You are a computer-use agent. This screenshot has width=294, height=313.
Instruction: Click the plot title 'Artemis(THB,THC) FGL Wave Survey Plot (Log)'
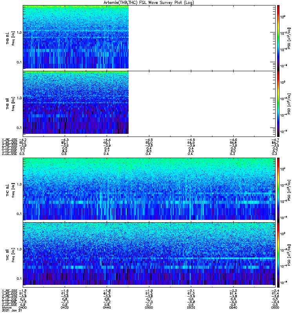tap(149, 3)
